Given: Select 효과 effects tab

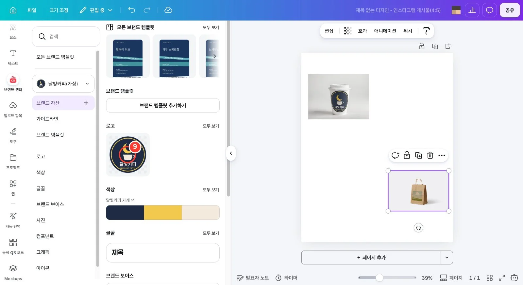Looking at the screenshot, I should click(363, 31).
